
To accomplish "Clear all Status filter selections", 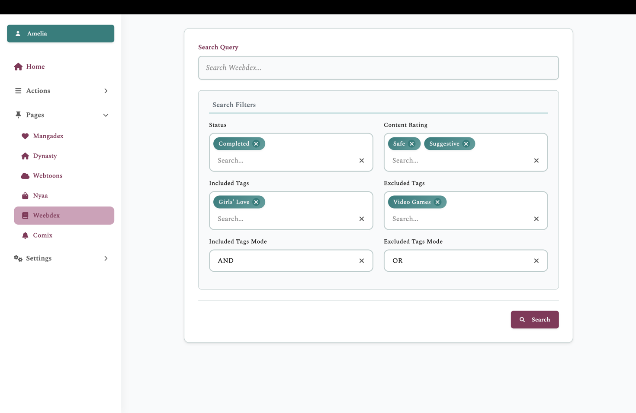I will click(x=361, y=161).
